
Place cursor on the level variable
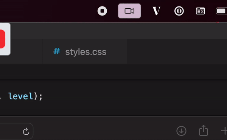coord(21,96)
